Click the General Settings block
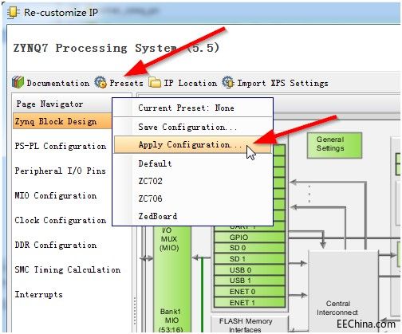This screenshot has height=334, width=402. click(334, 145)
